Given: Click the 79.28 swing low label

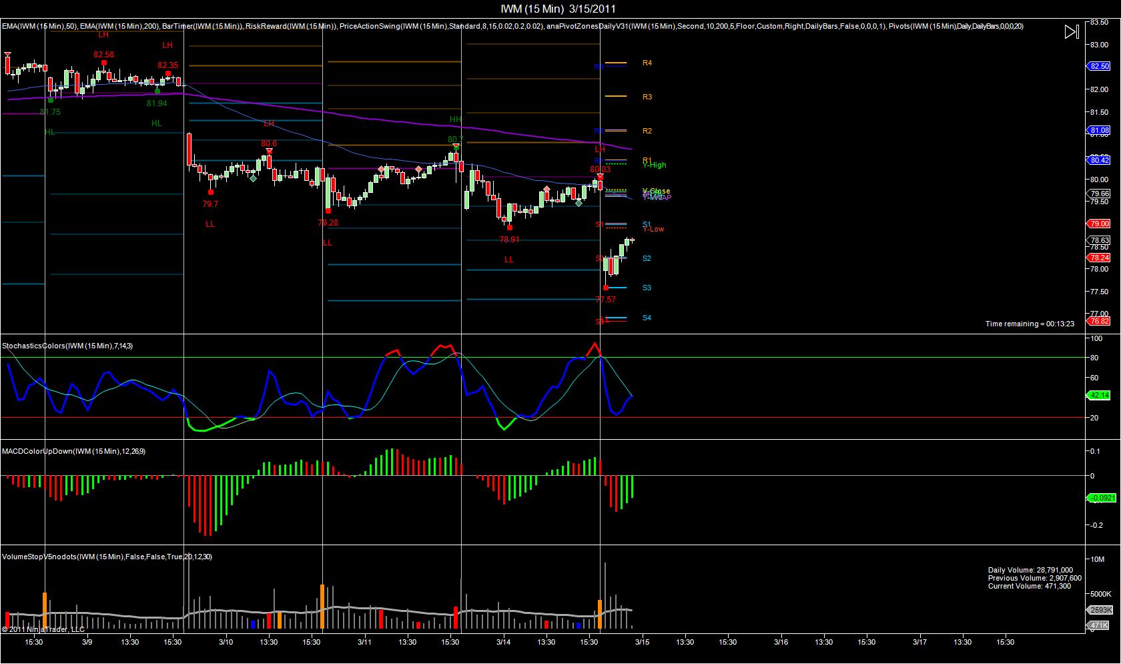Looking at the screenshot, I should pyautogui.click(x=328, y=223).
